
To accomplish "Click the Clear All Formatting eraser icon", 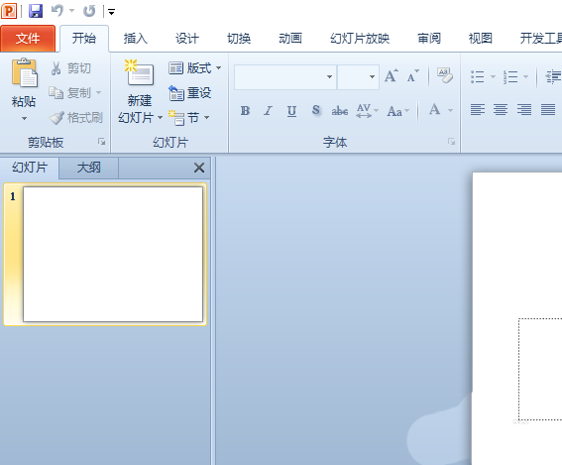I will click(444, 75).
